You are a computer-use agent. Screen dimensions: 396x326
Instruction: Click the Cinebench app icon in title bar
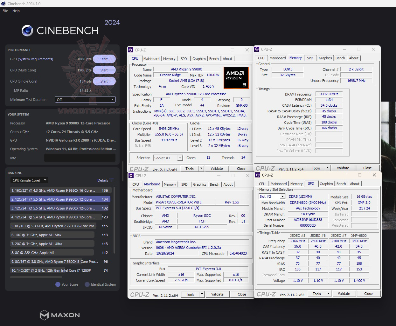point(3,3)
